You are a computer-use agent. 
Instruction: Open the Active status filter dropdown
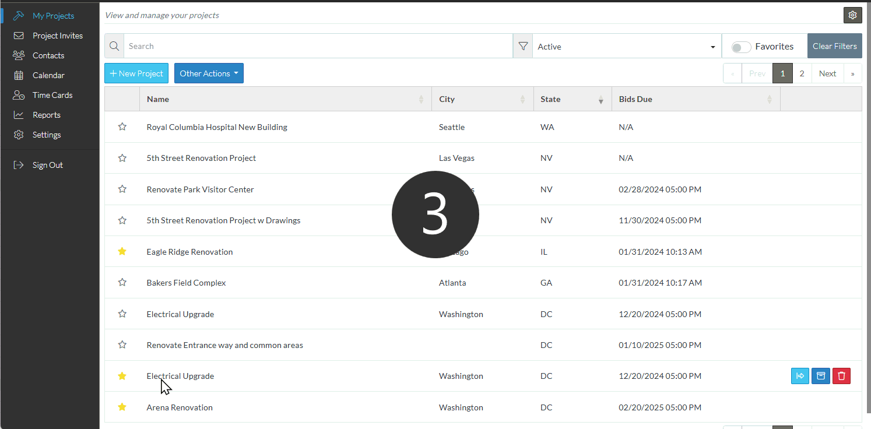click(x=626, y=47)
